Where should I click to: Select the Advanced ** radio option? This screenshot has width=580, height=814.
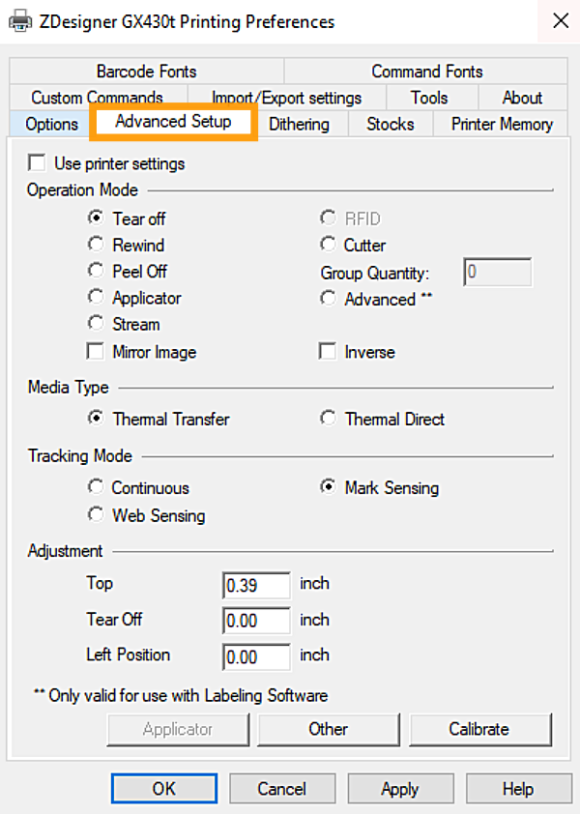(328, 298)
